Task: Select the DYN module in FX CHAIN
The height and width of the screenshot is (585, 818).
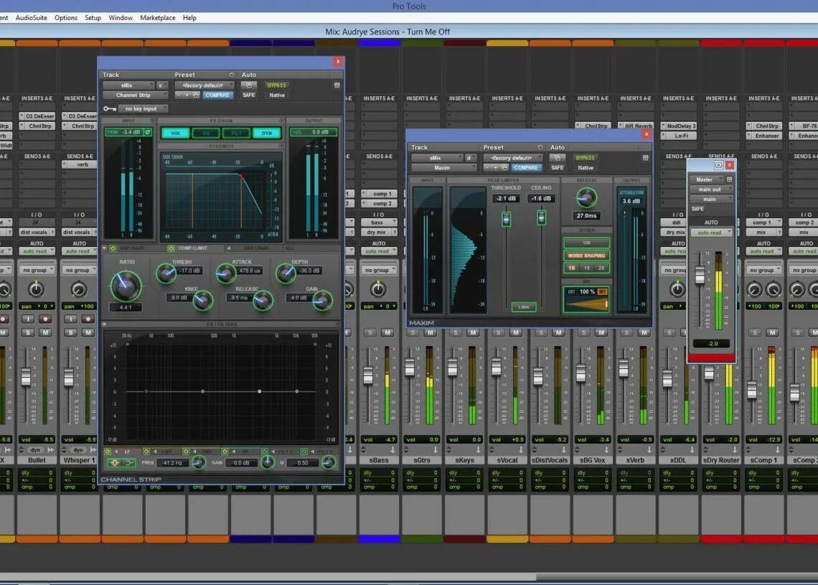Action: pos(267,133)
